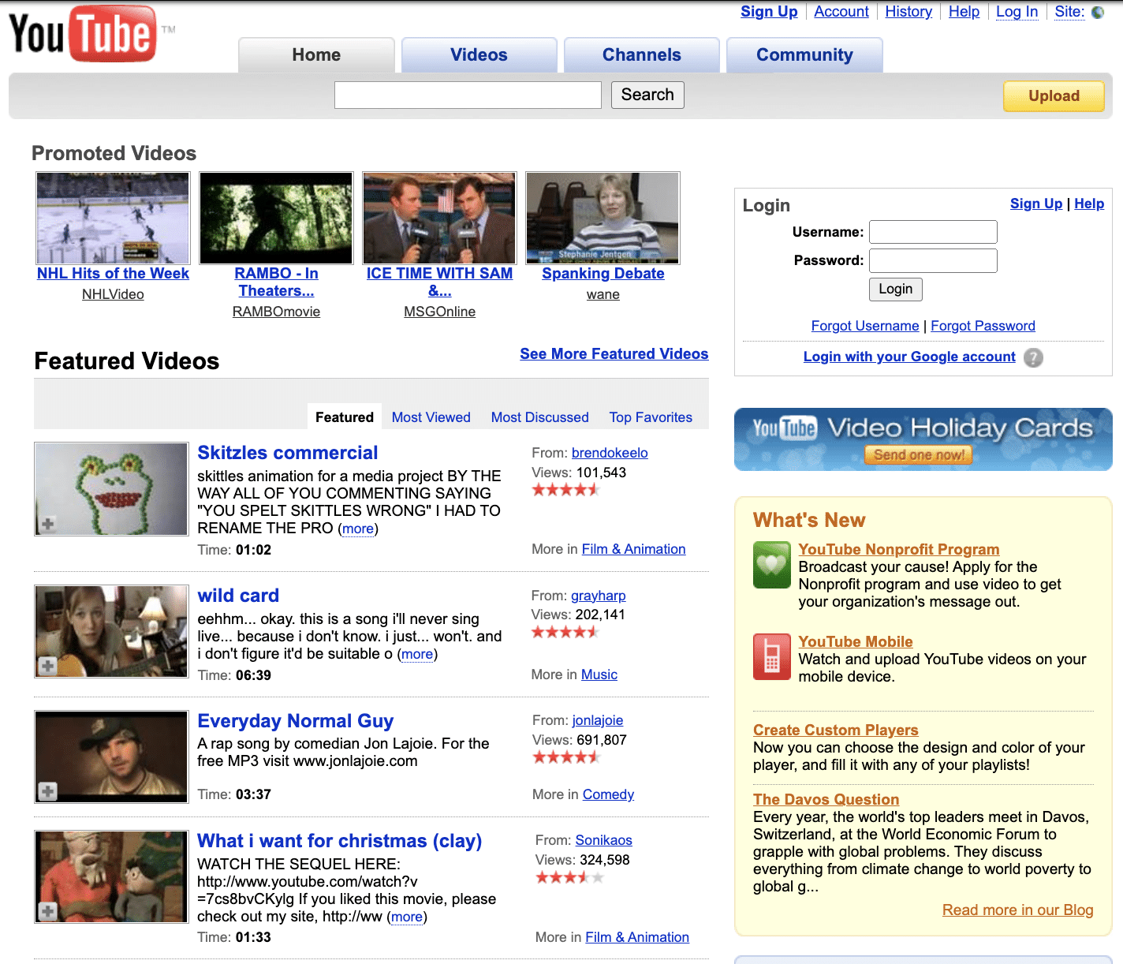The height and width of the screenshot is (964, 1123).
Task: Expand christmas clay description more link
Action: 407,917
